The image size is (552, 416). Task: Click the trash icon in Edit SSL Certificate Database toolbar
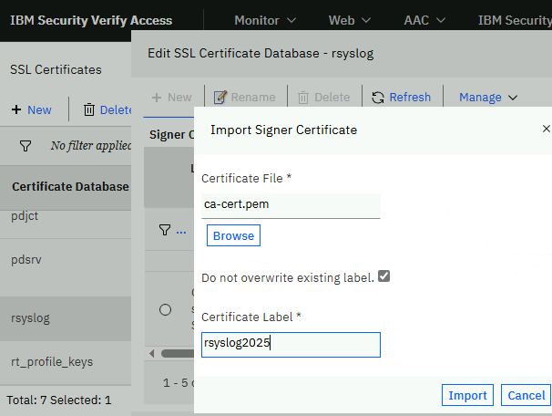303,98
